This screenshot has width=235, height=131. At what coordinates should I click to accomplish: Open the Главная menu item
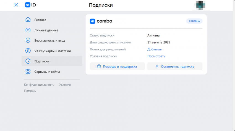point(40,20)
